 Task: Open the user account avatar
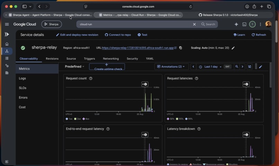pos(268,24)
